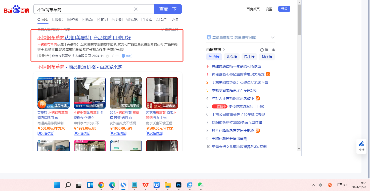The width and height of the screenshot is (370, 191).
Task: Open the 反馈 feedback pencil icon
Action: tap(361, 144)
